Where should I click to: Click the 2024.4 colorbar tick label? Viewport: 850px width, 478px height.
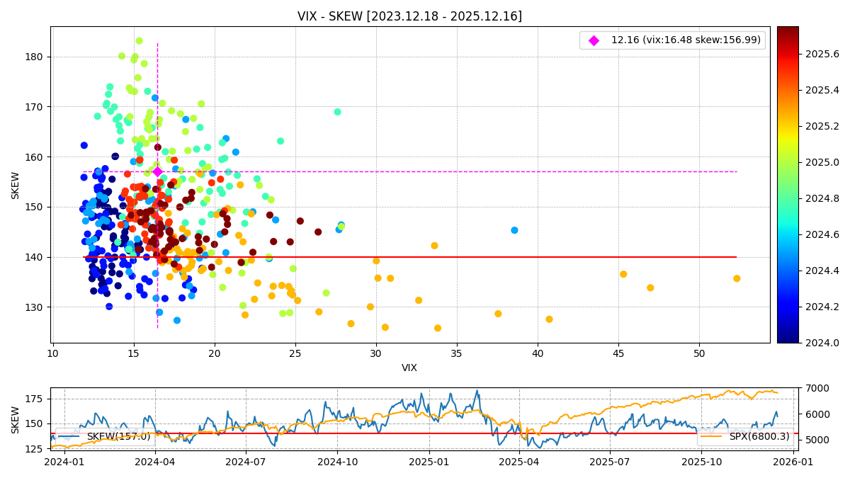point(822,271)
